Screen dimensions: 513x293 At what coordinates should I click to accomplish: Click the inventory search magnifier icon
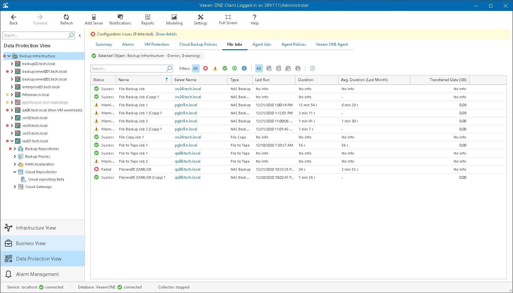point(71,35)
